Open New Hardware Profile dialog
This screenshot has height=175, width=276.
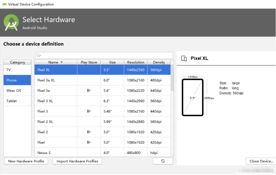click(x=26, y=161)
